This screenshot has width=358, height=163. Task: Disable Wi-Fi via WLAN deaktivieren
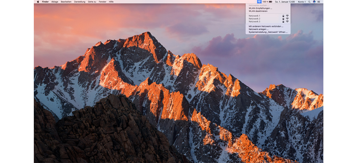tap(258, 11)
